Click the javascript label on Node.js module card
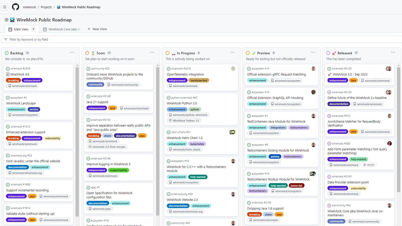This screenshot has width=402, height=226. (296, 185)
